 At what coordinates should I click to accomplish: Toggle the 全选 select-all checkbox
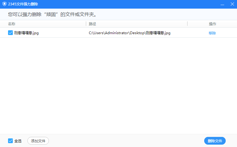pyautogui.click(x=10, y=141)
